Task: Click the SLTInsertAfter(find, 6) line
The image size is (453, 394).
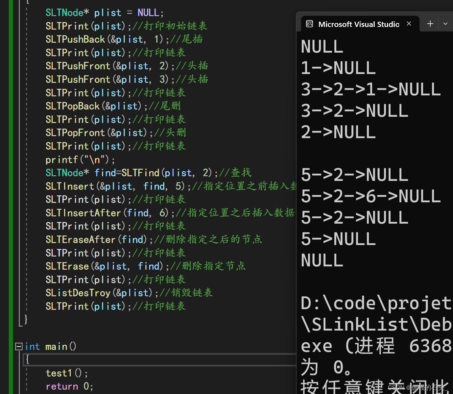Action: click(x=170, y=213)
